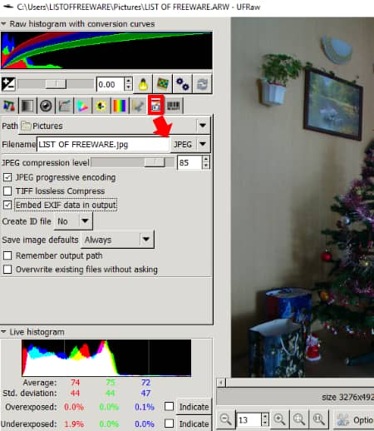Click the zoom to fit magnifier button

(x=299, y=419)
